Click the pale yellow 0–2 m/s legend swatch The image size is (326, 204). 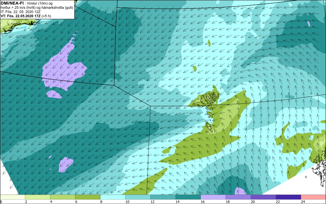pyautogui.click(x=12, y=197)
